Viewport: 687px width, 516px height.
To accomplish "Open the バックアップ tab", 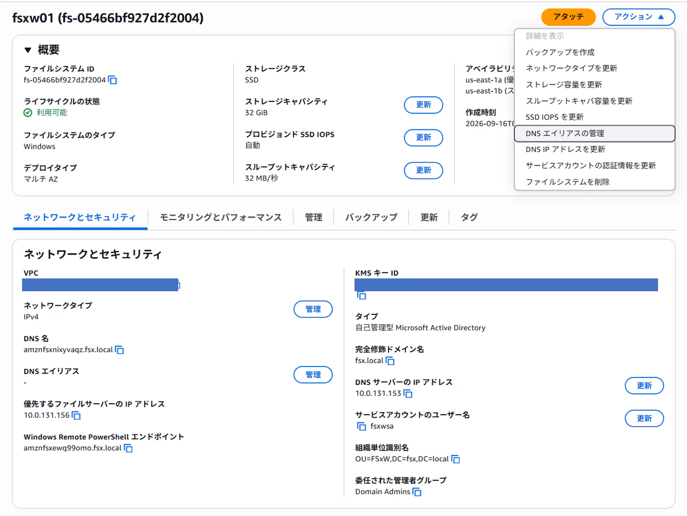I will (371, 217).
